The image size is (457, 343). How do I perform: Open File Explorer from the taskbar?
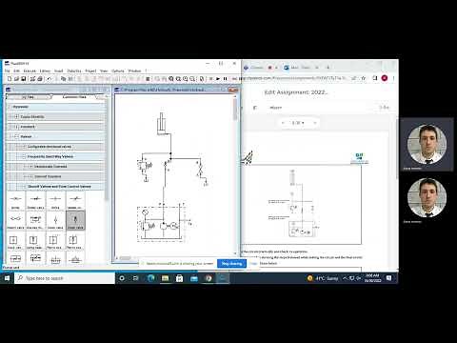click(x=165, y=278)
